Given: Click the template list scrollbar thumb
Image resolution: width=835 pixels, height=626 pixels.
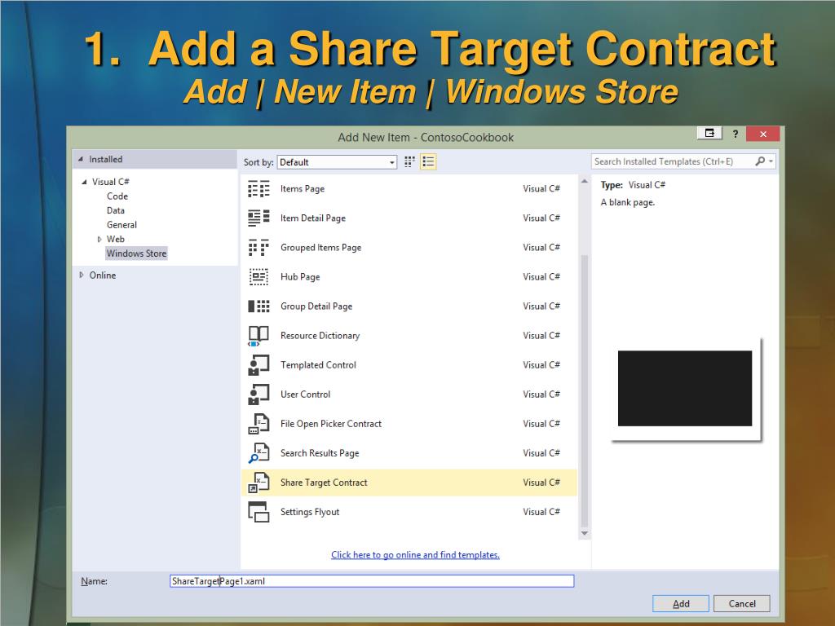Looking at the screenshot, I should pyautogui.click(x=584, y=391).
